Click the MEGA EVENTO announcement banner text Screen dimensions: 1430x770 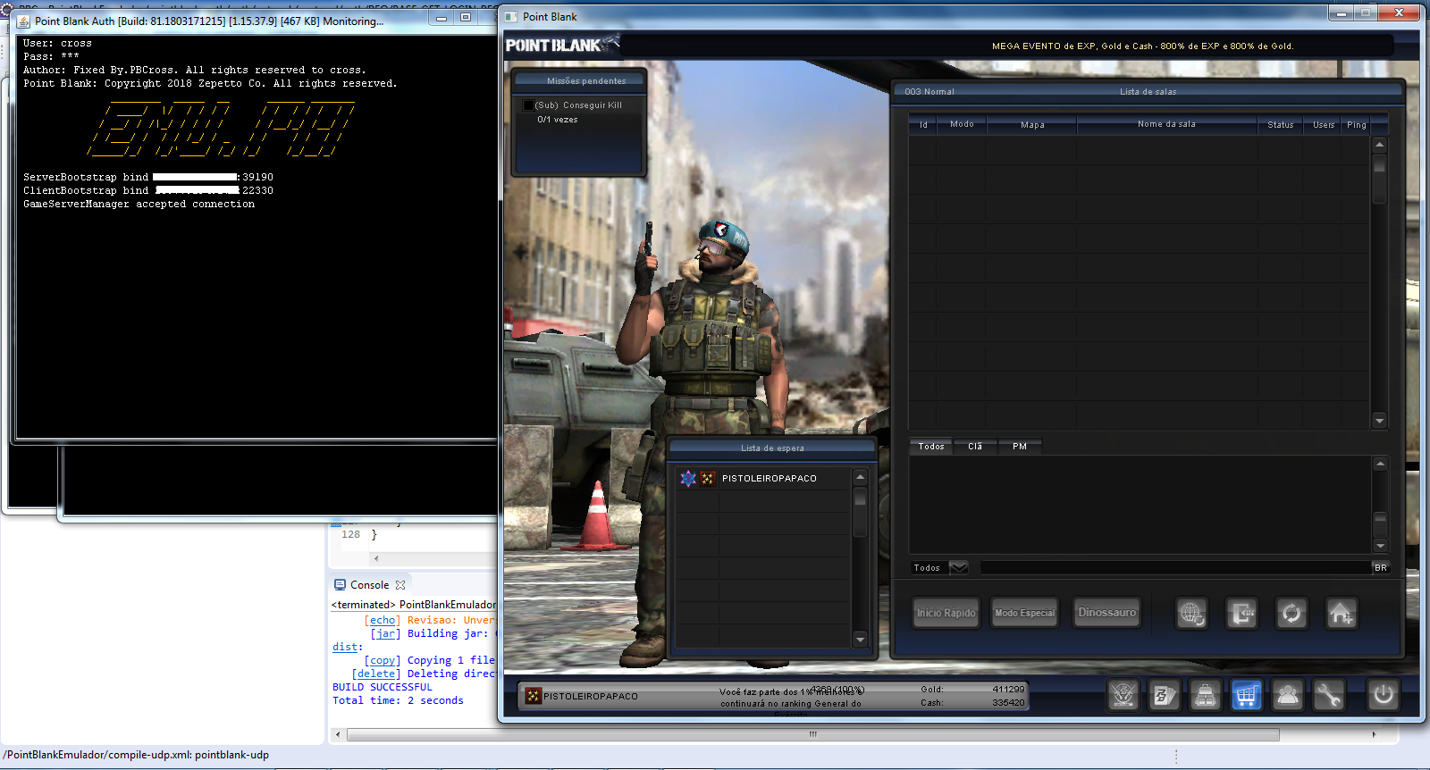pos(1142,46)
